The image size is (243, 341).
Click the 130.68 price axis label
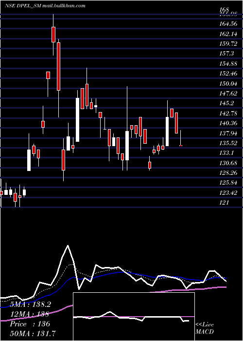[228, 163]
